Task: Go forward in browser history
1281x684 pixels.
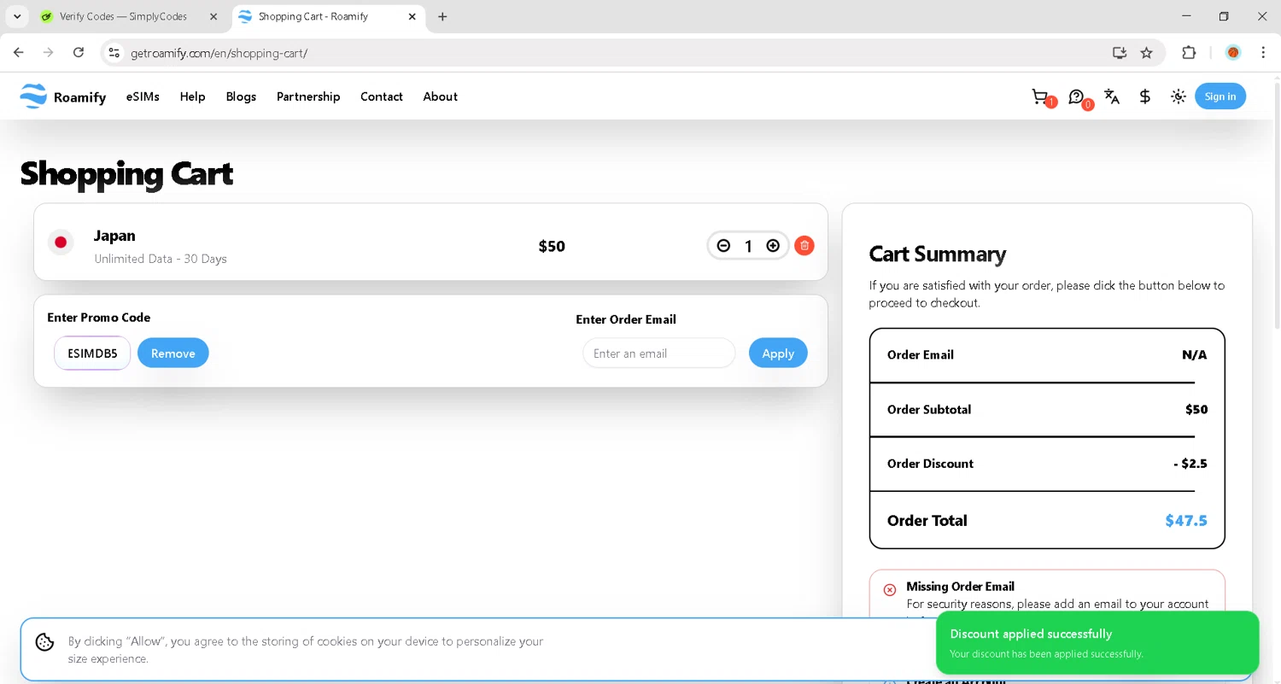Action: click(x=49, y=53)
